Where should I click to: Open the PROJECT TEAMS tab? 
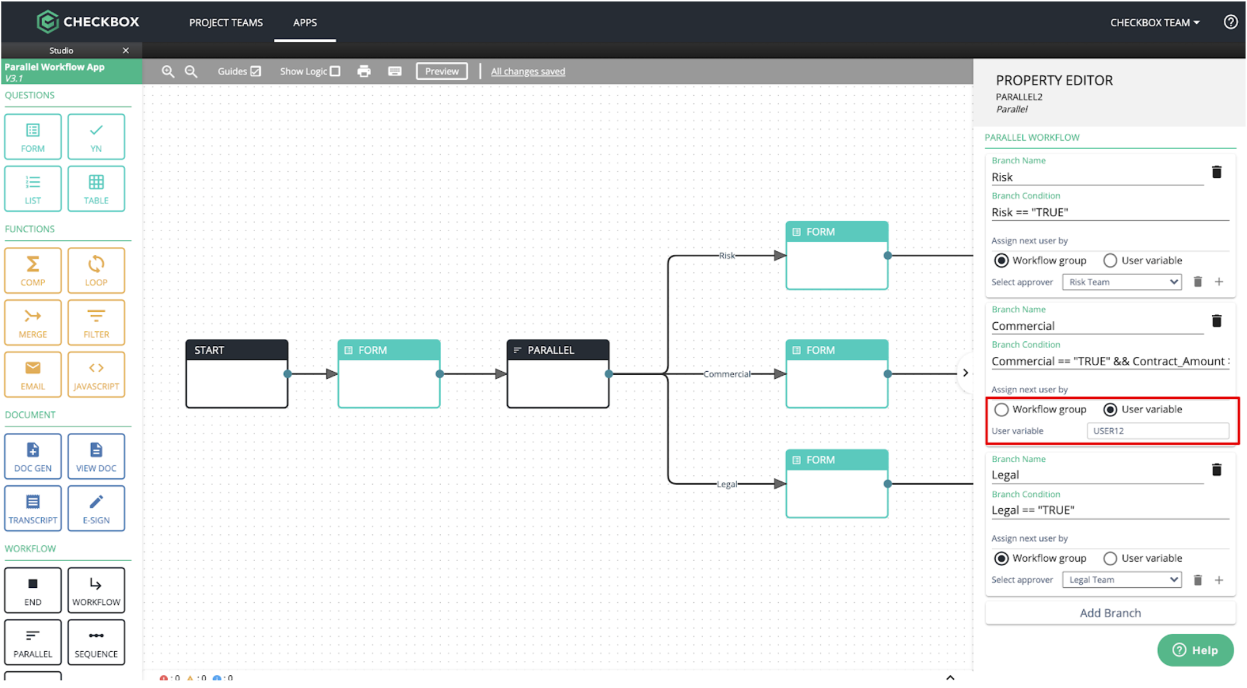226,23
